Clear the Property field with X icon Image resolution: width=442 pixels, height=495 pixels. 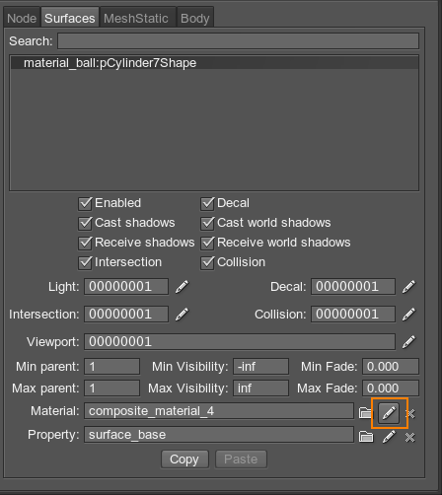point(409,438)
